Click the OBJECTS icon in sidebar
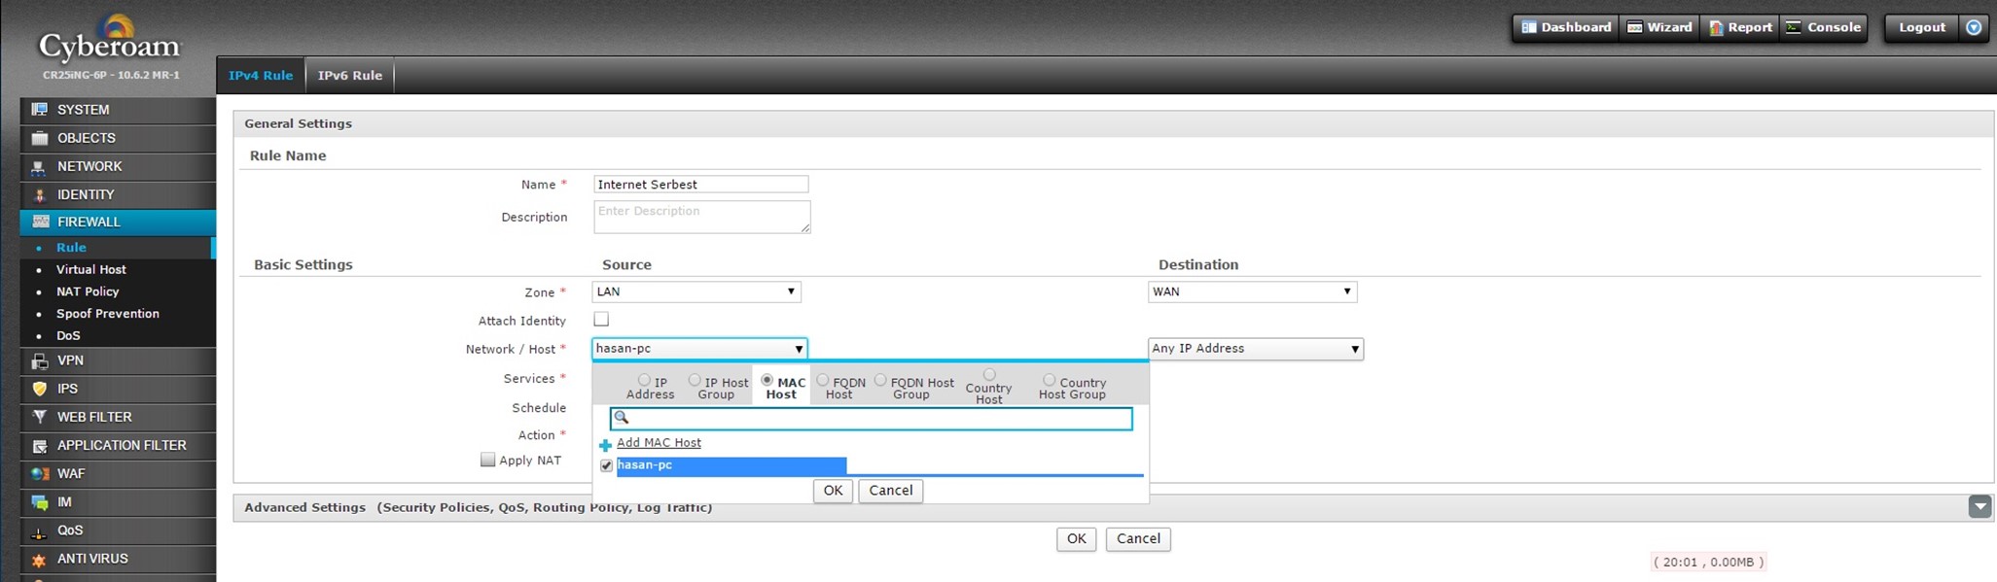The width and height of the screenshot is (1997, 582). tap(39, 138)
